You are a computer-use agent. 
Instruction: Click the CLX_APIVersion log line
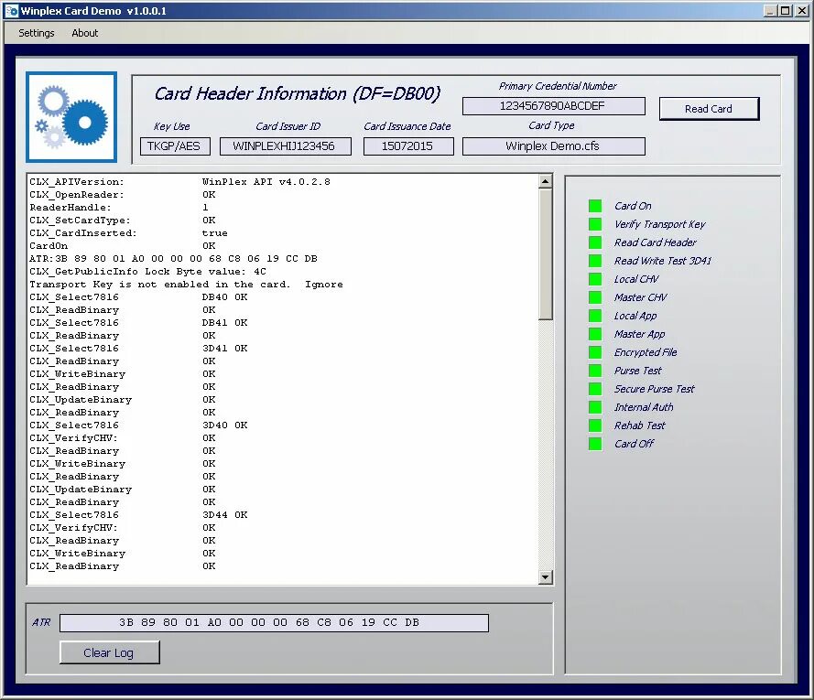179,181
